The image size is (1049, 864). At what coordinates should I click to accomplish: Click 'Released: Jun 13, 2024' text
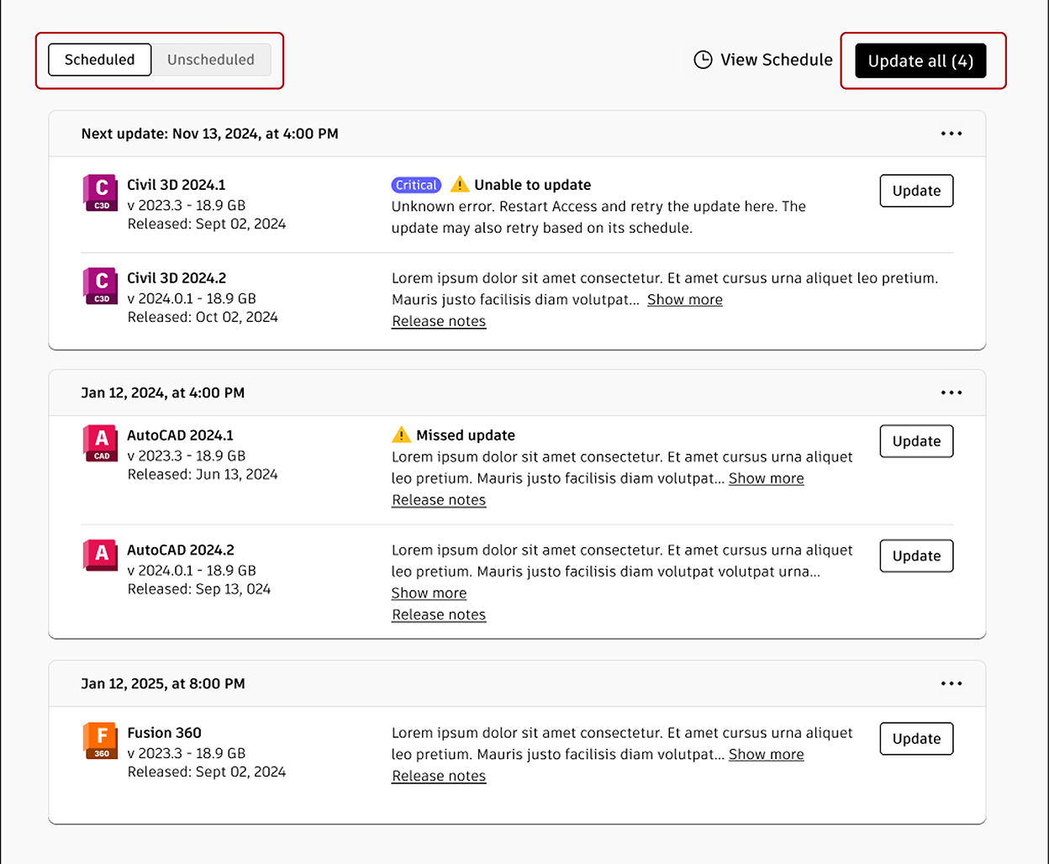click(203, 474)
